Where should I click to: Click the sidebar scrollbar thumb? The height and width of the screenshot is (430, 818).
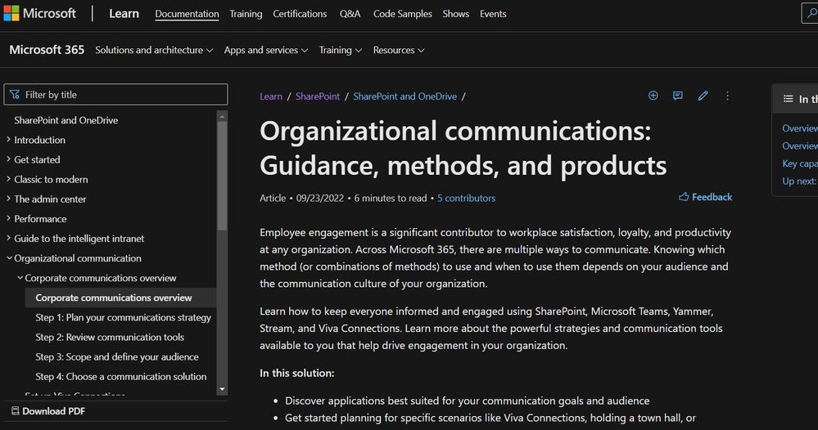[222, 176]
